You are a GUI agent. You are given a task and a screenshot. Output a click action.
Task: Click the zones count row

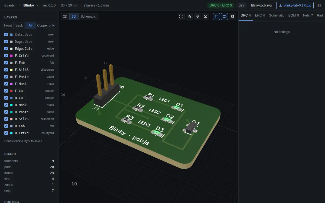(29, 185)
